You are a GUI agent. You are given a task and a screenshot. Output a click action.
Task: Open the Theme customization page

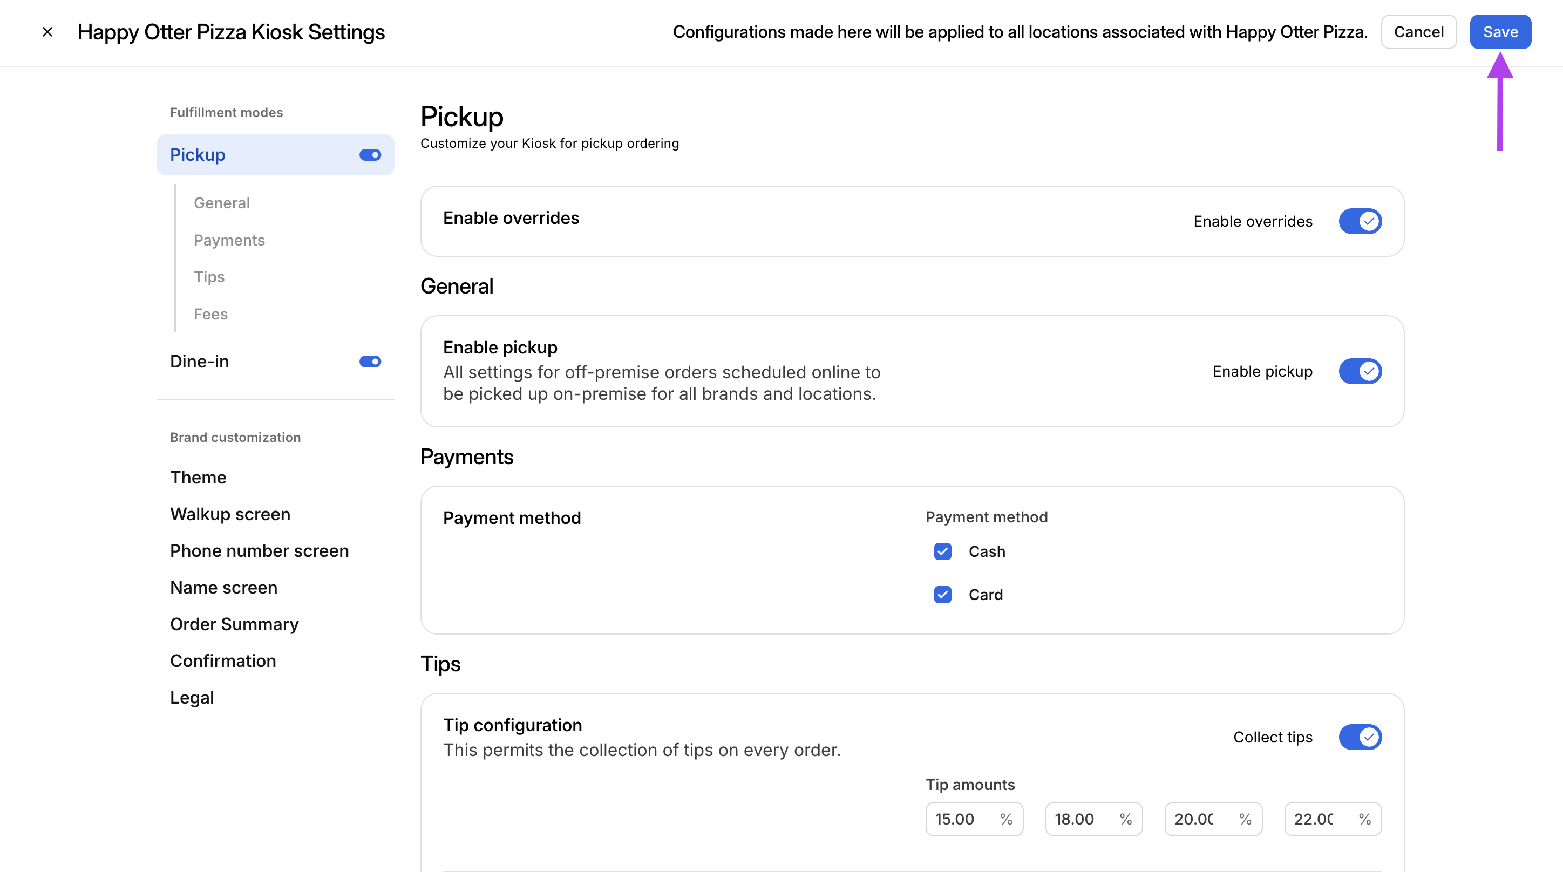point(198,477)
